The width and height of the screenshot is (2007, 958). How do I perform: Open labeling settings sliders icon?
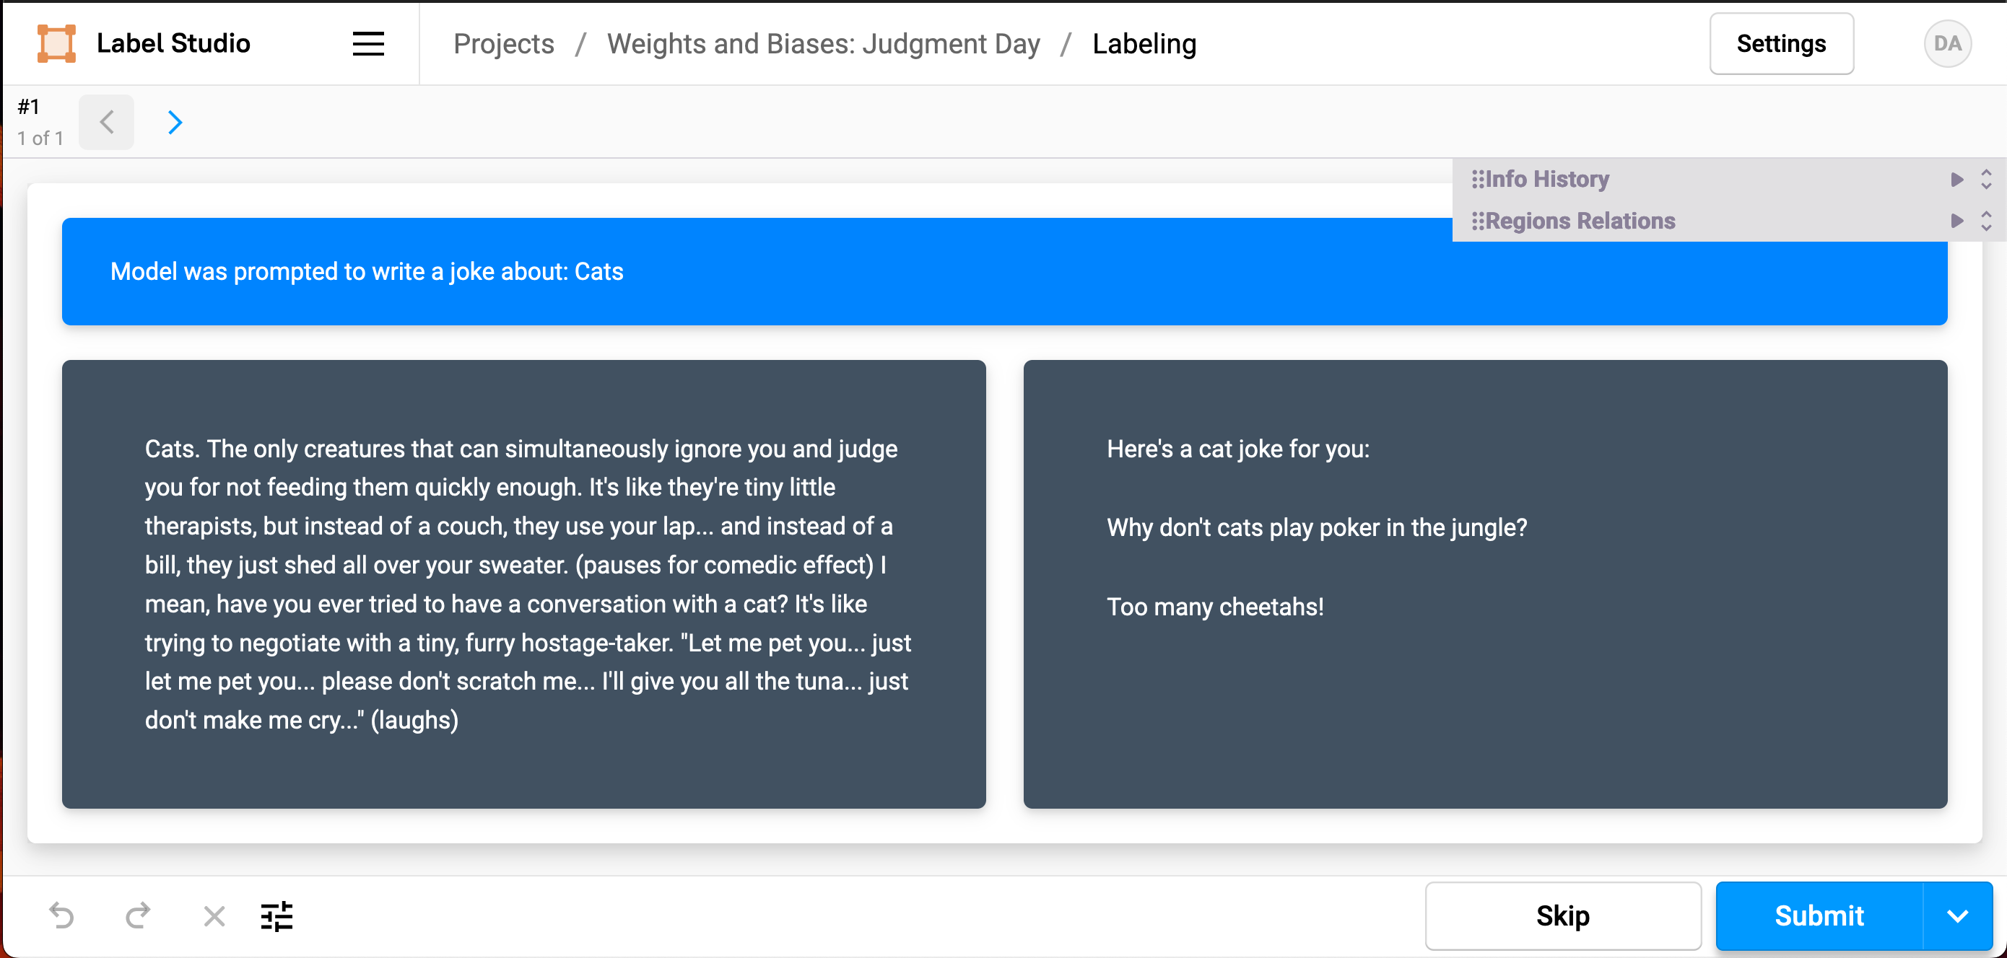pyautogui.click(x=277, y=916)
